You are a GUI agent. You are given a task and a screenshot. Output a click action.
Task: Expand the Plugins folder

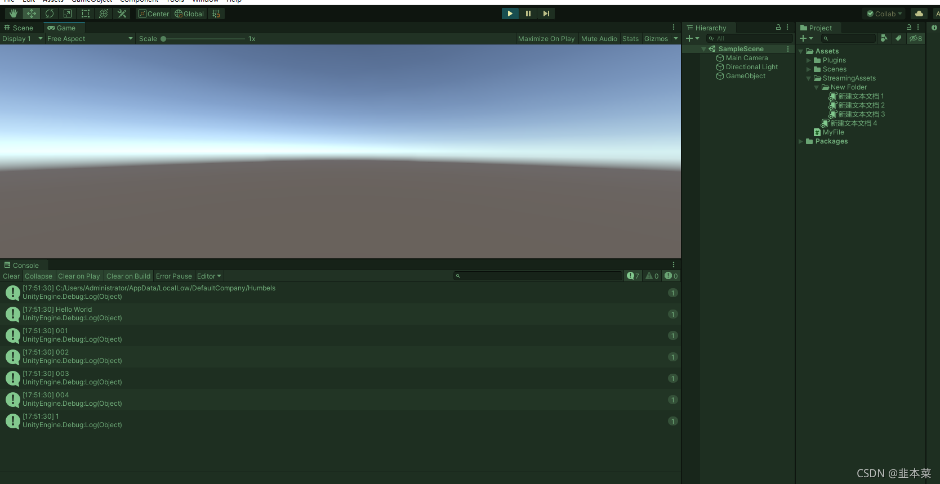[809, 60]
